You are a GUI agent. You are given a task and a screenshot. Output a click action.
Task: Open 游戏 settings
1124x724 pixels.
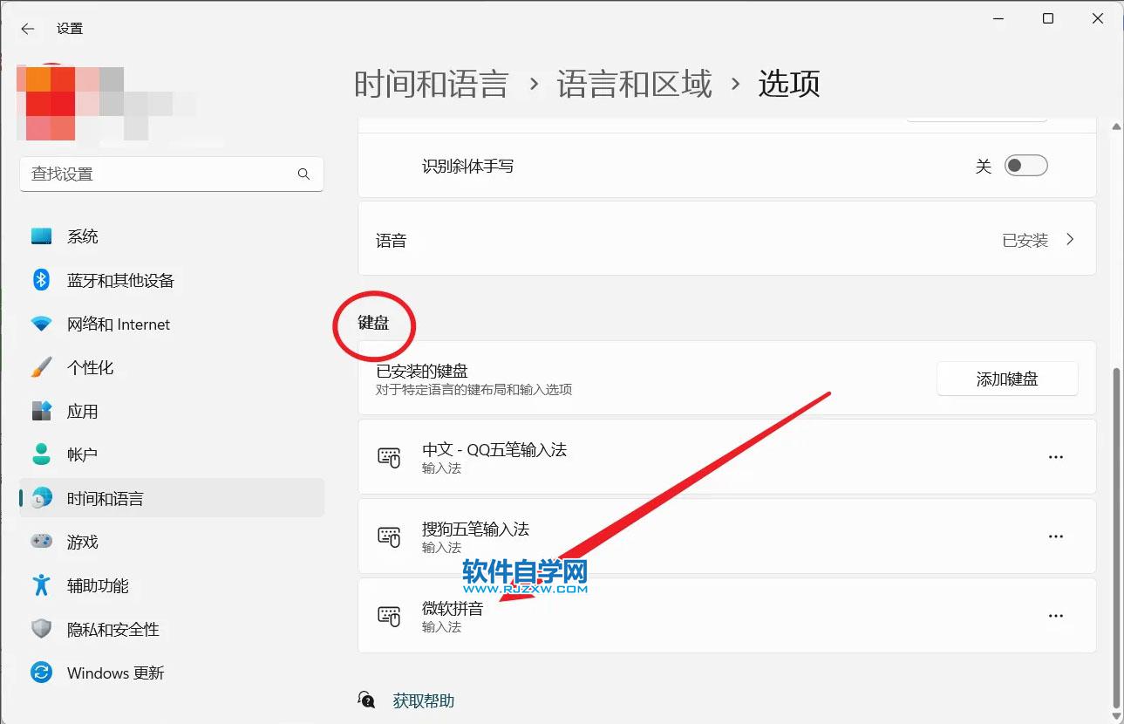point(83,542)
